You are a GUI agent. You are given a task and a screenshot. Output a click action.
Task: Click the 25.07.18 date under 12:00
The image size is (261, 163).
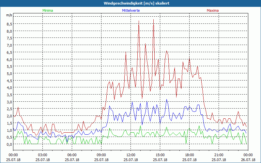pos(131,160)
